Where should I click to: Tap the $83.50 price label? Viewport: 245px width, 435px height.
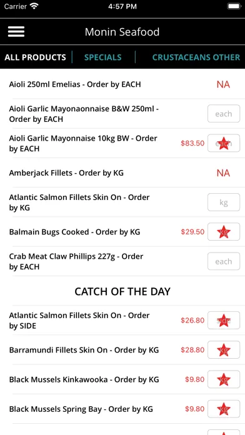pos(192,143)
